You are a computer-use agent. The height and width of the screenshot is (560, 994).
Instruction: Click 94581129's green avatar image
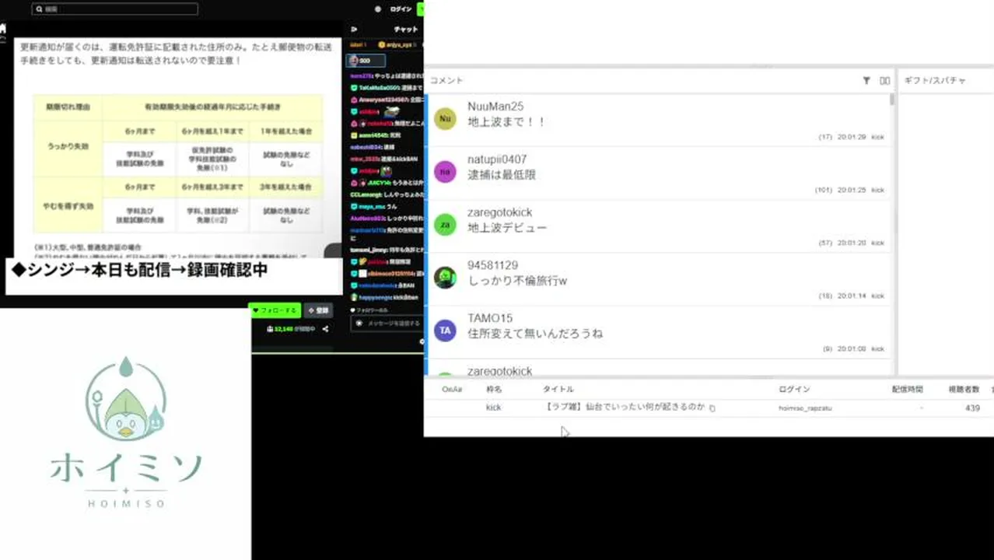pos(445,278)
